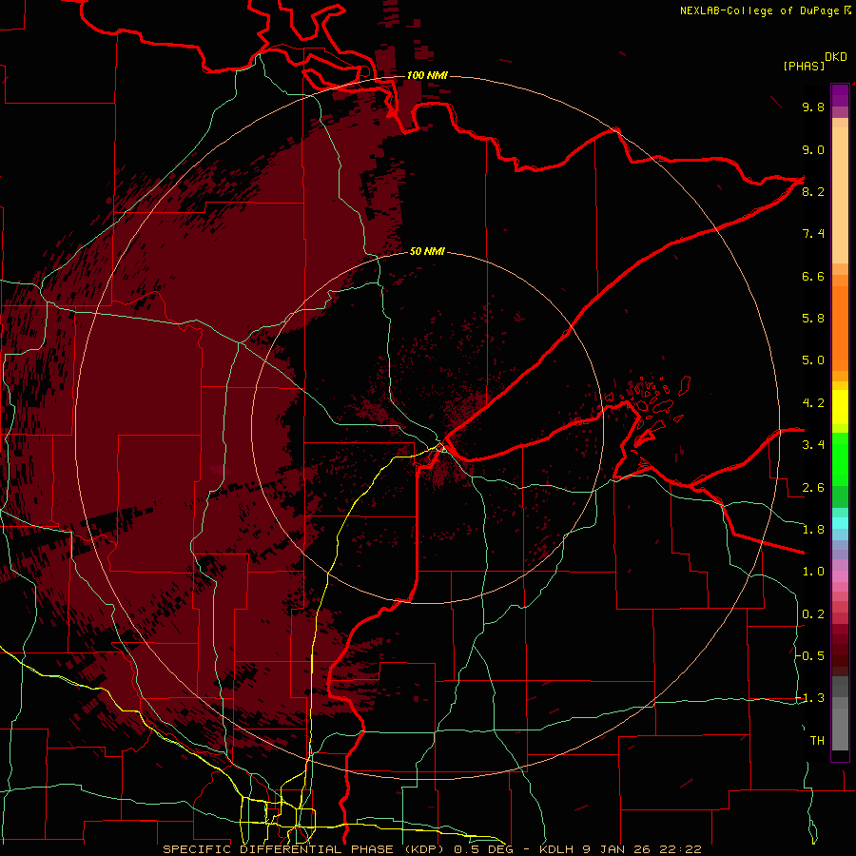Click the 4.2 scale value
The image size is (856, 856).
(x=813, y=403)
